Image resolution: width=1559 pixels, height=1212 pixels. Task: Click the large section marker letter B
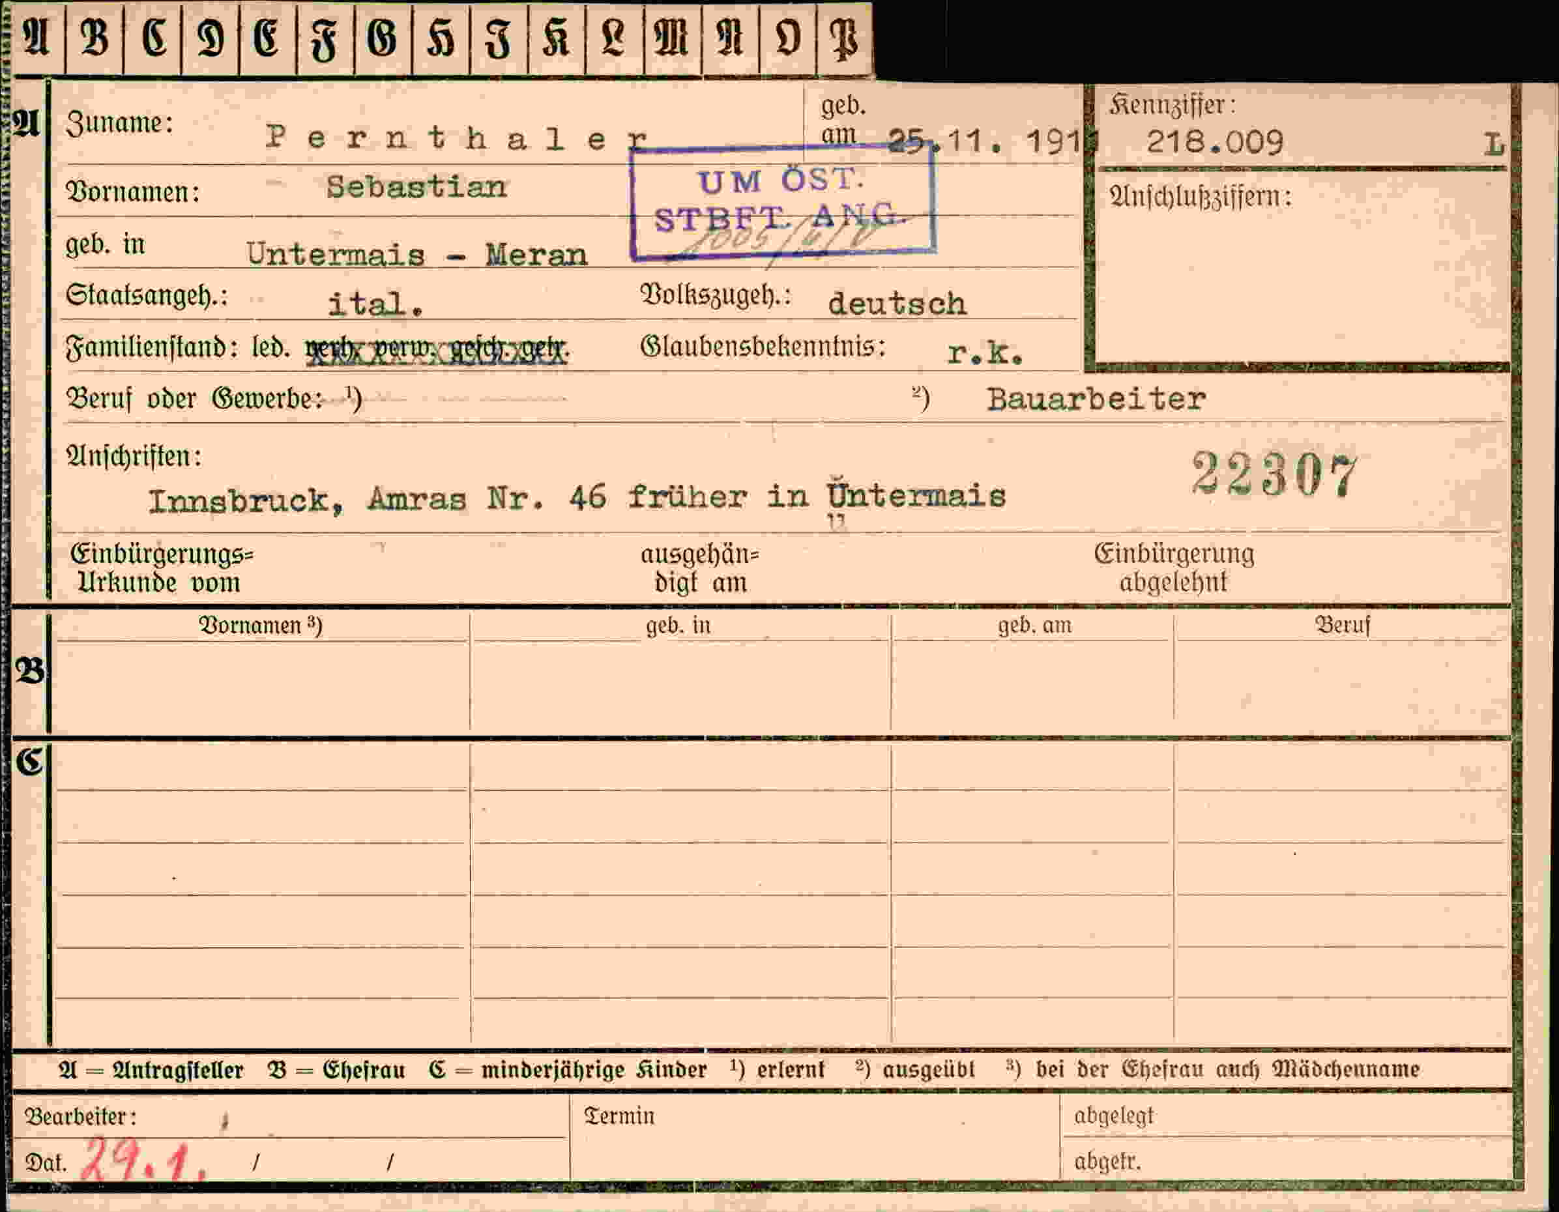coord(30,671)
